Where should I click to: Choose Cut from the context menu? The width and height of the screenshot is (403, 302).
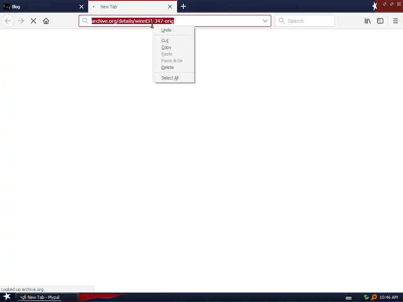pos(174,41)
